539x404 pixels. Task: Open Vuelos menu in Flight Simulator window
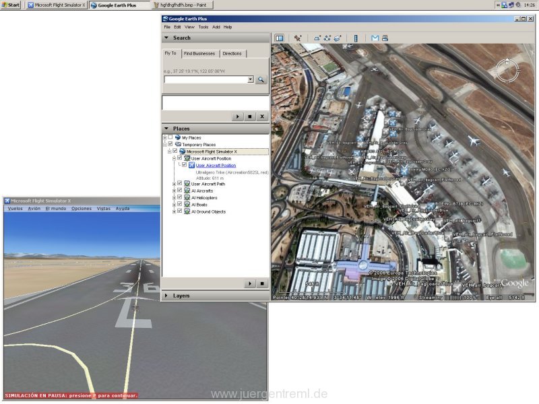(x=15, y=209)
